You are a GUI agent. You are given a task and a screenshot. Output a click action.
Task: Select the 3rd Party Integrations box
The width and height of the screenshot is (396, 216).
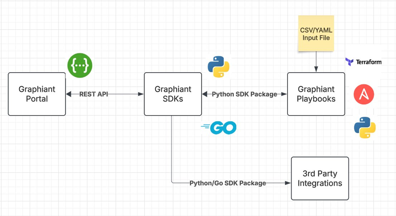320,178
